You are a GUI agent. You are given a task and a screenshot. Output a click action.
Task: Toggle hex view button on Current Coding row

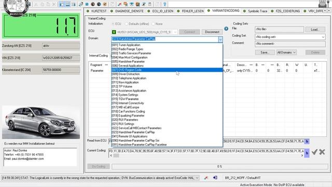pos(307,153)
